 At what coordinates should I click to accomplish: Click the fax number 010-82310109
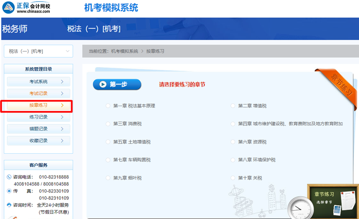(54, 198)
